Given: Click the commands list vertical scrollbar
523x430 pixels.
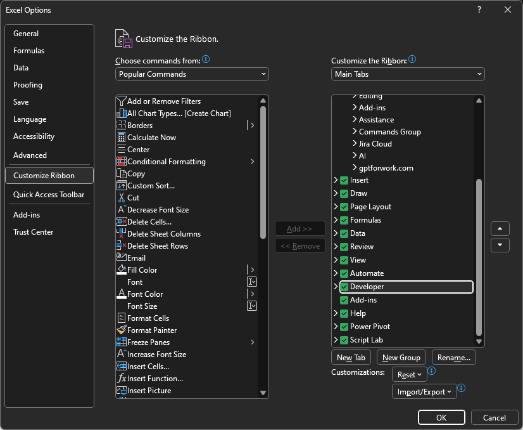Looking at the screenshot, I should click(x=263, y=171).
